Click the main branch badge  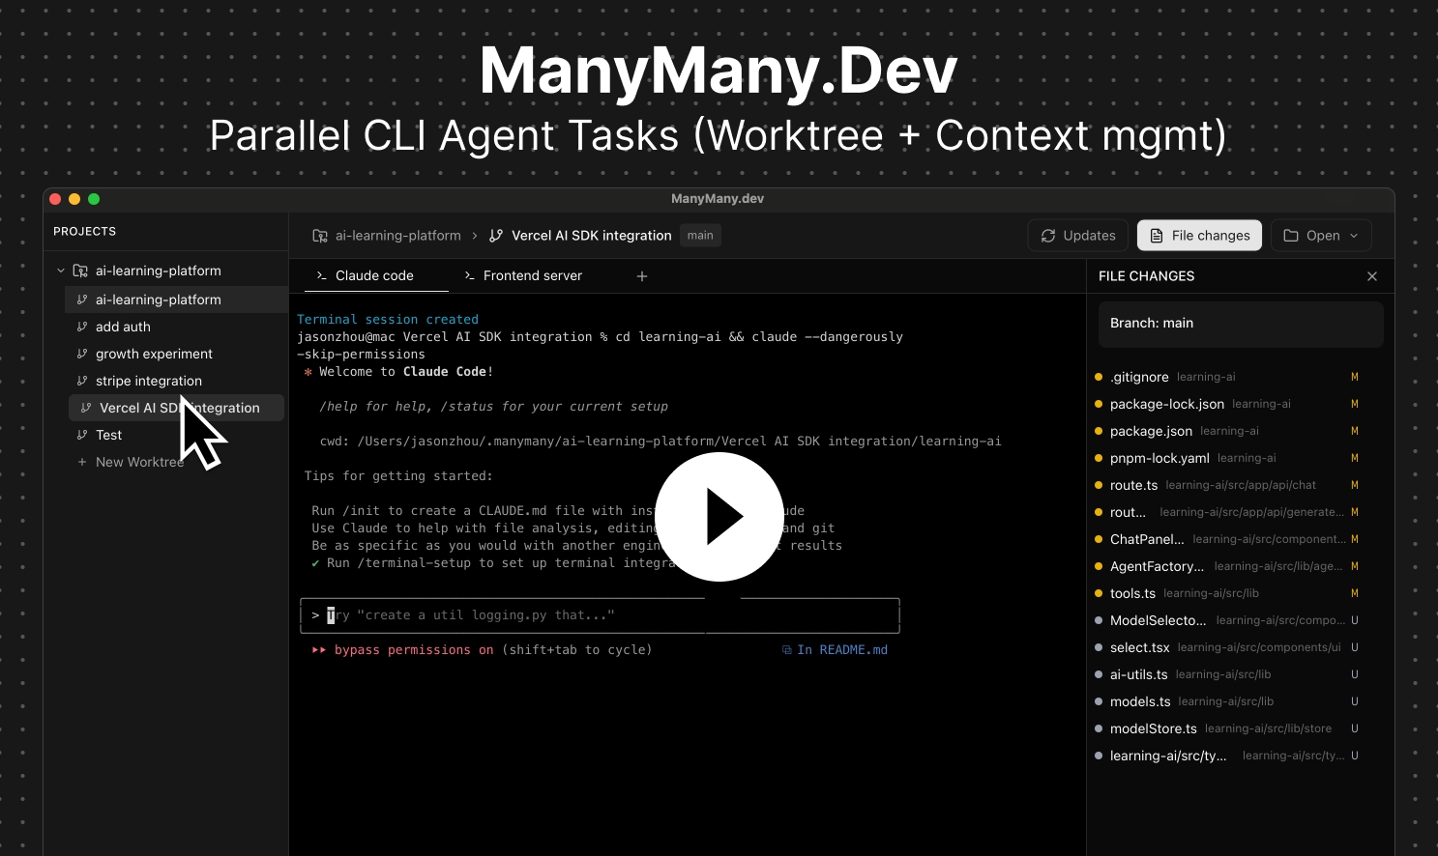click(x=700, y=236)
